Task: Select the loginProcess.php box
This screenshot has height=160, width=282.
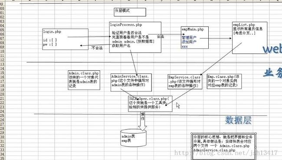Action: point(135,37)
